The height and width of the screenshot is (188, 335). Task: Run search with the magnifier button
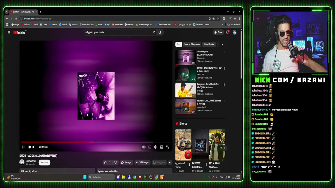pos(160,32)
